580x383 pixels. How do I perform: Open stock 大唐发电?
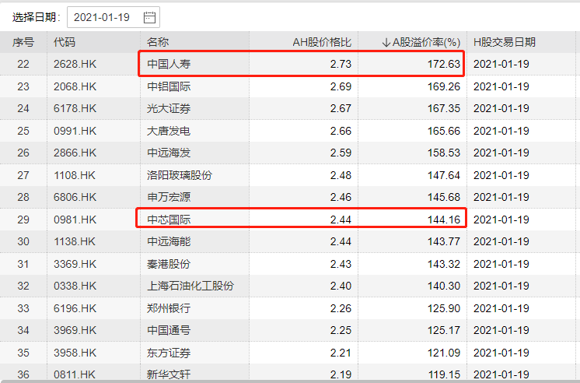169,131
